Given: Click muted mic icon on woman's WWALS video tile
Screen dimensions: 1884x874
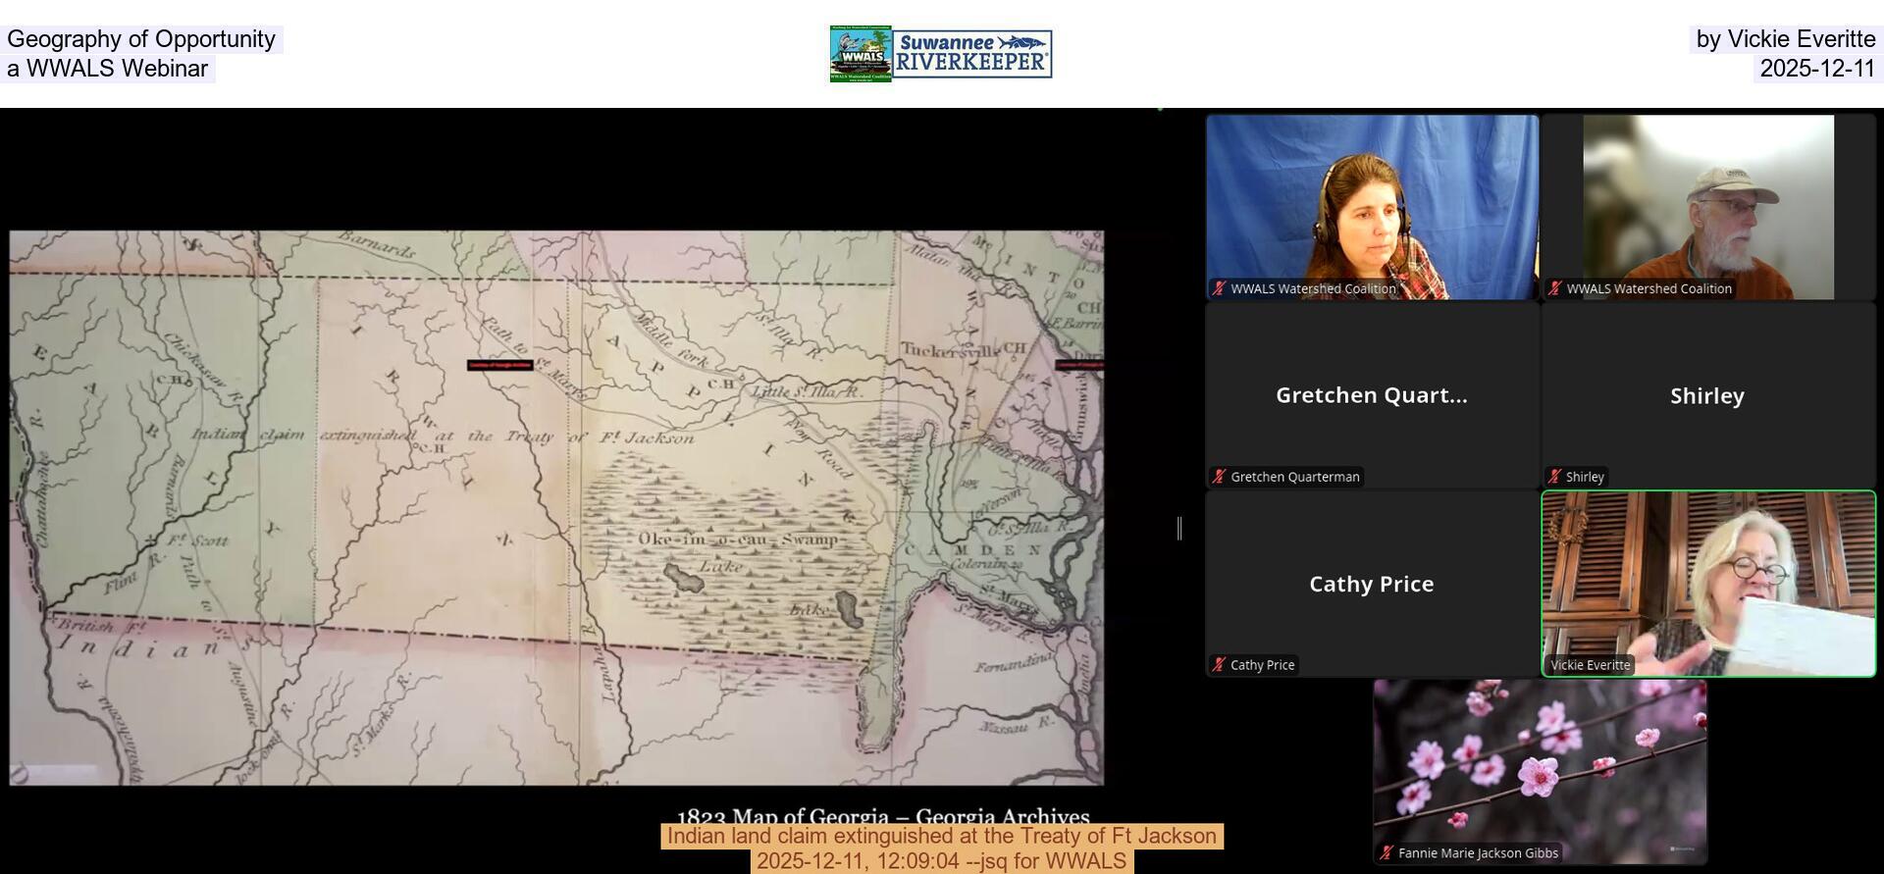Looking at the screenshot, I should [x=1219, y=288].
